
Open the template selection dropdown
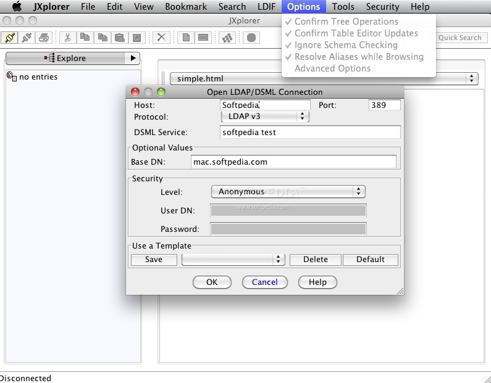coord(233,259)
